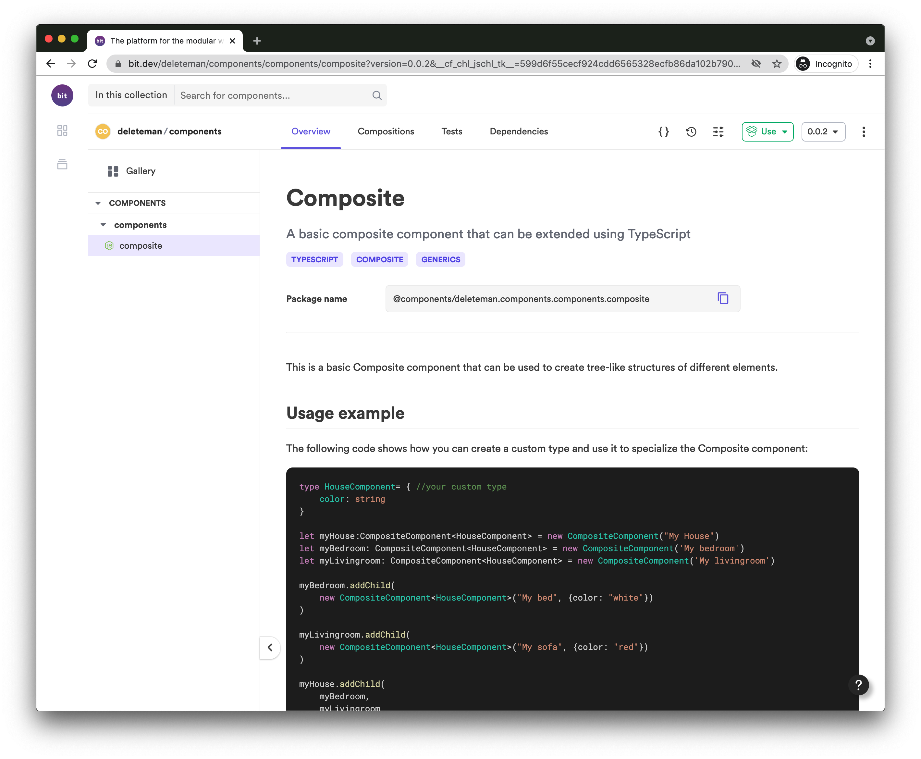Open the collections panel in left sidebar

62,164
